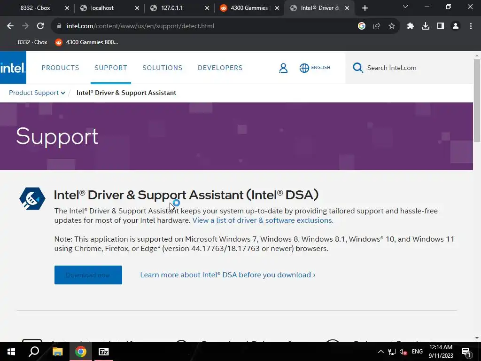Switch to the 8332 · Cbox tab

pos(35,8)
